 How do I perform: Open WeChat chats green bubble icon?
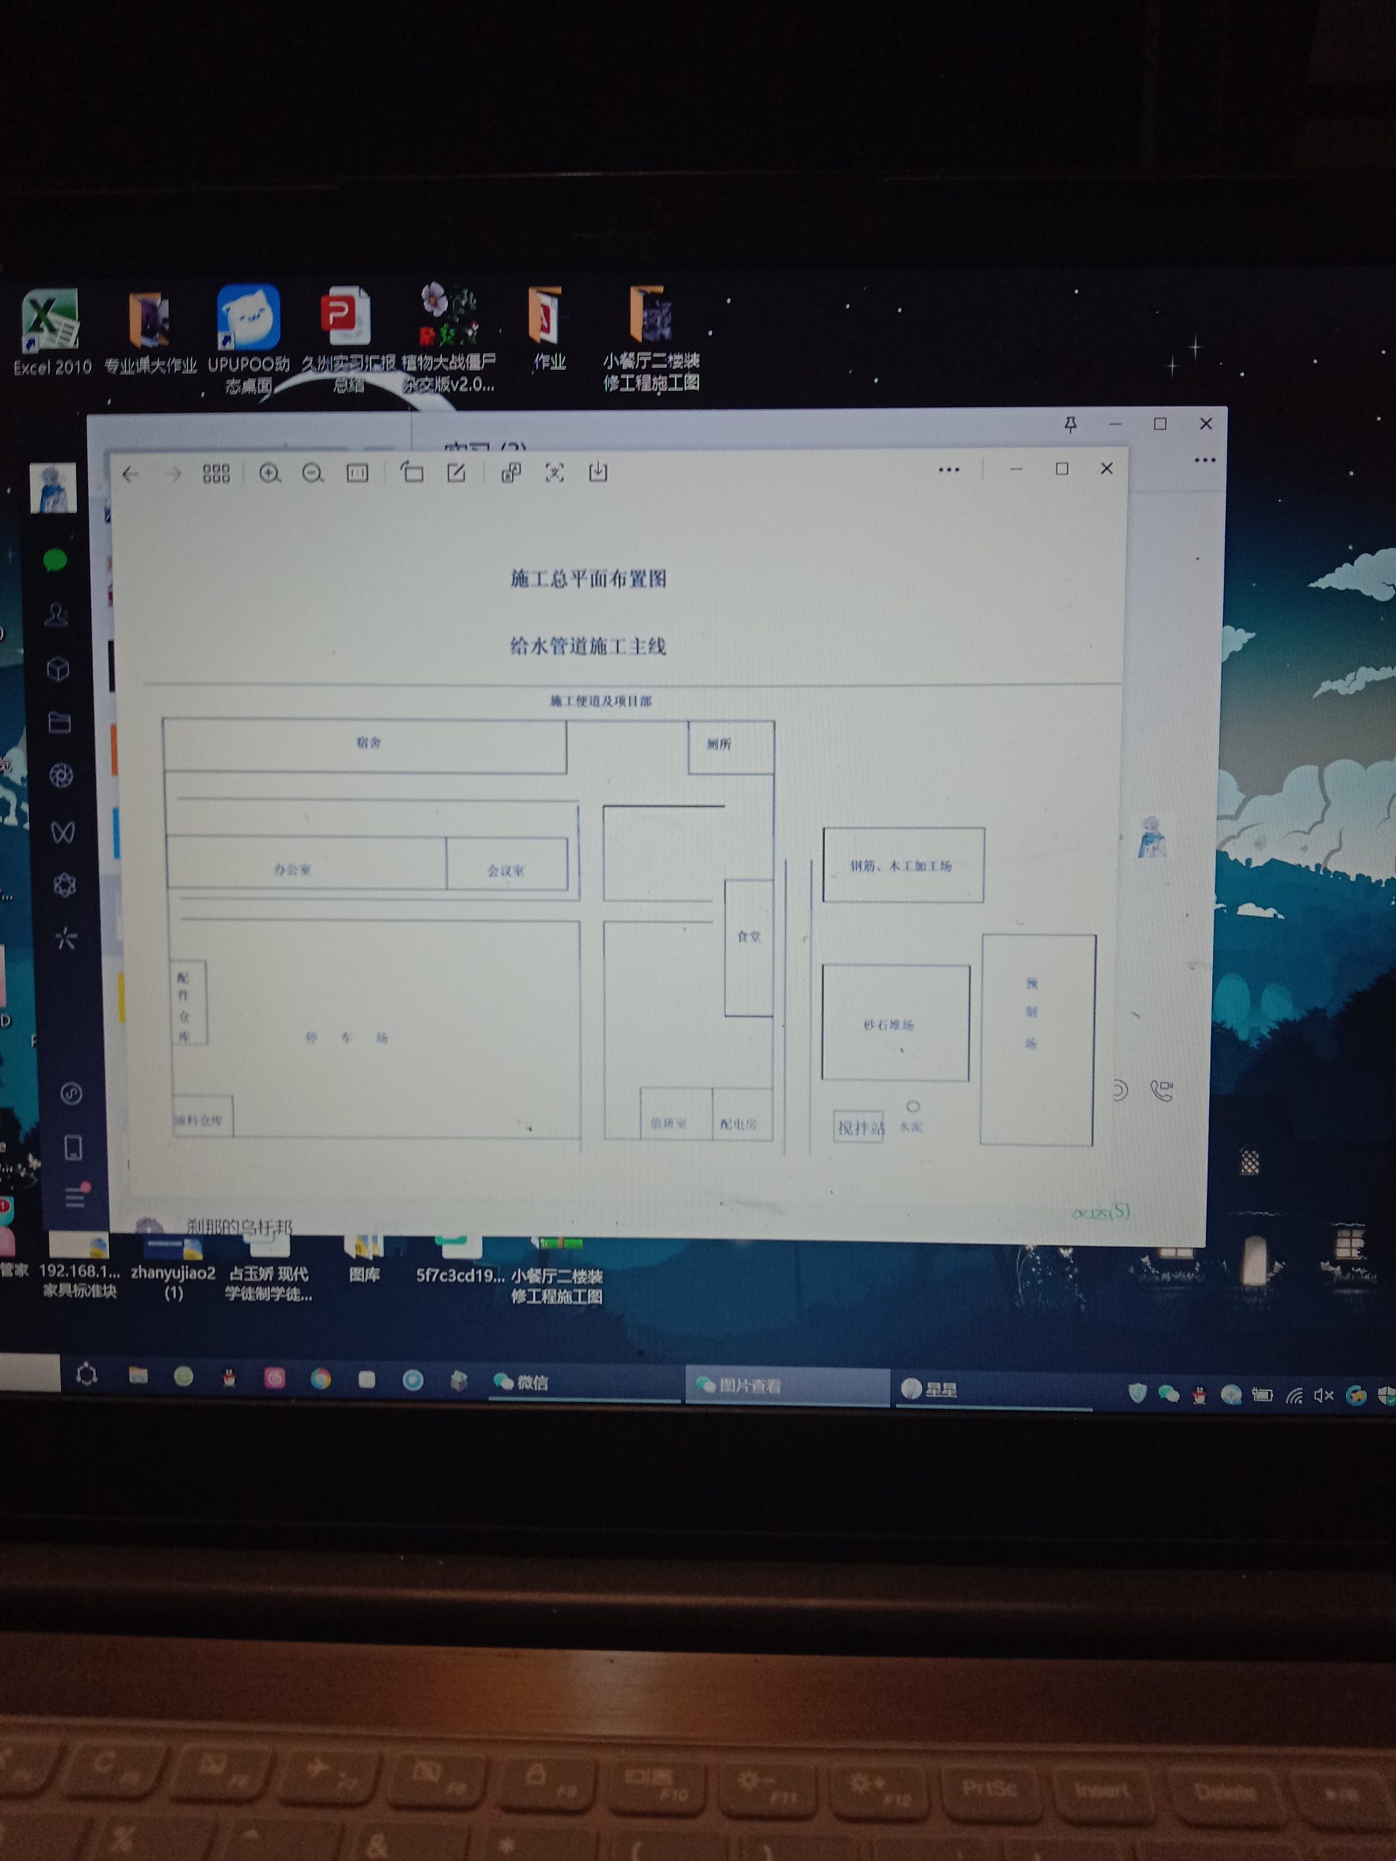55,560
